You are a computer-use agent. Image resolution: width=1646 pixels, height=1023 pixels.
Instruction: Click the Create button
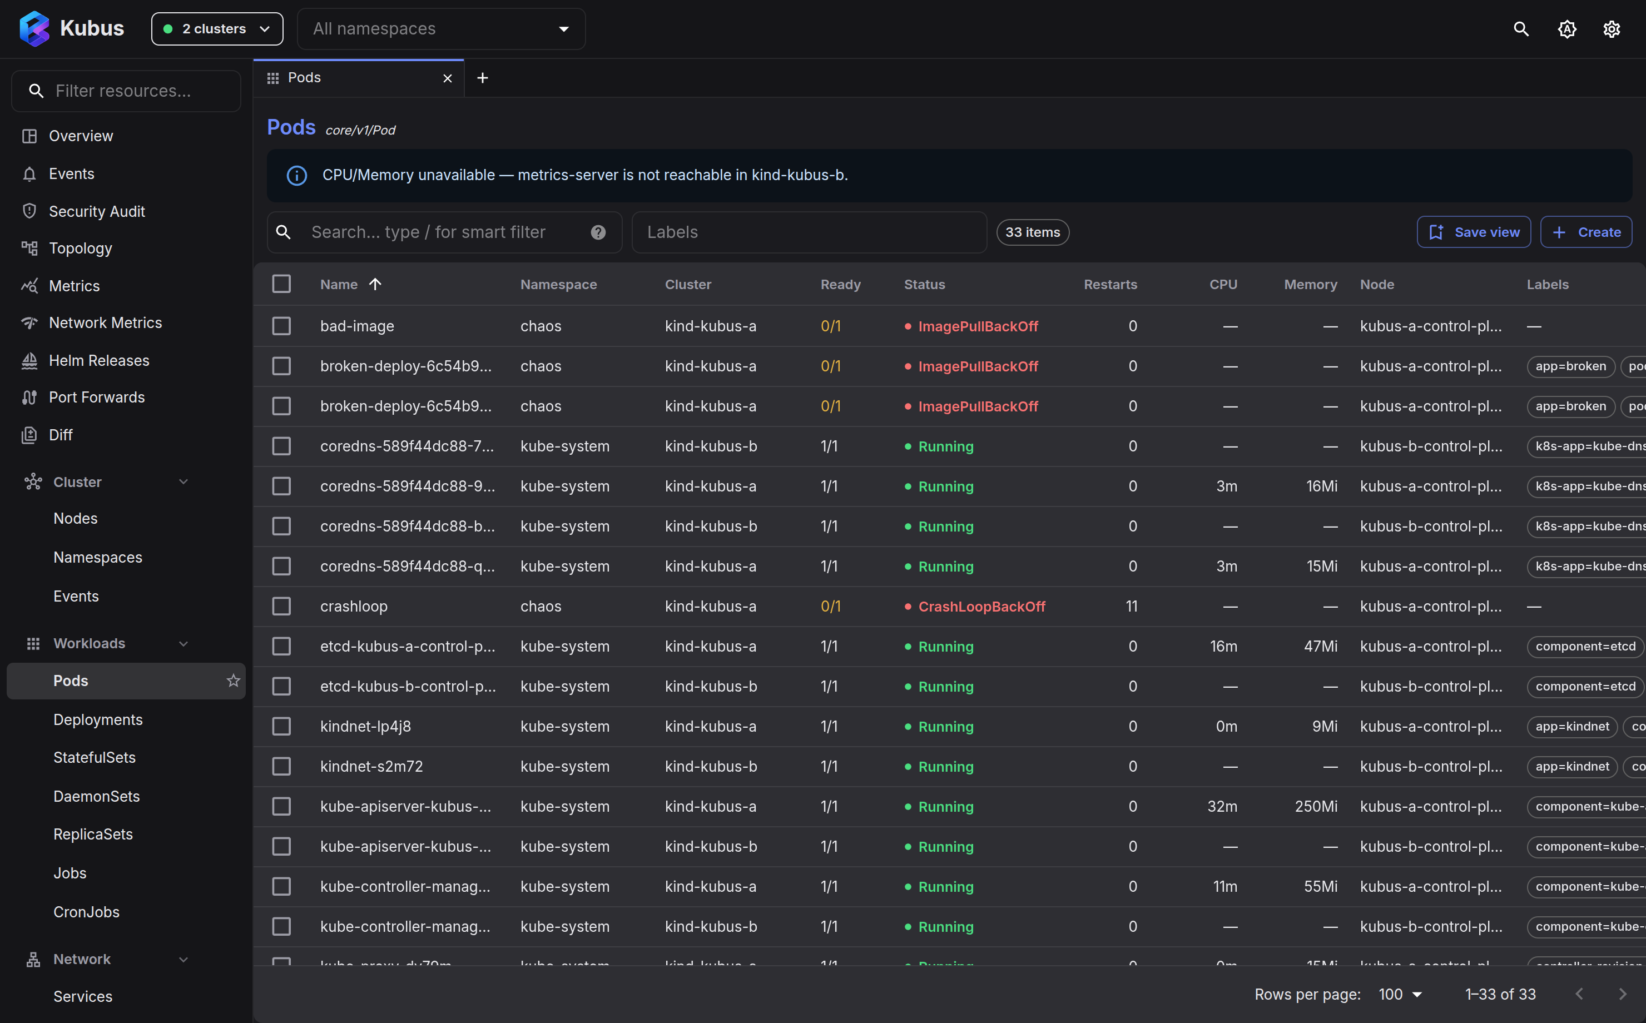tap(1586, 232)
